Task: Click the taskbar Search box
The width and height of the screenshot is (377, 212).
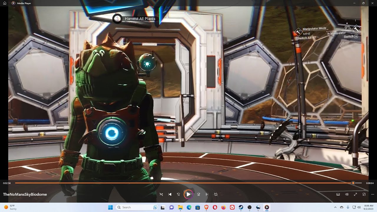Action: point(137,207)
